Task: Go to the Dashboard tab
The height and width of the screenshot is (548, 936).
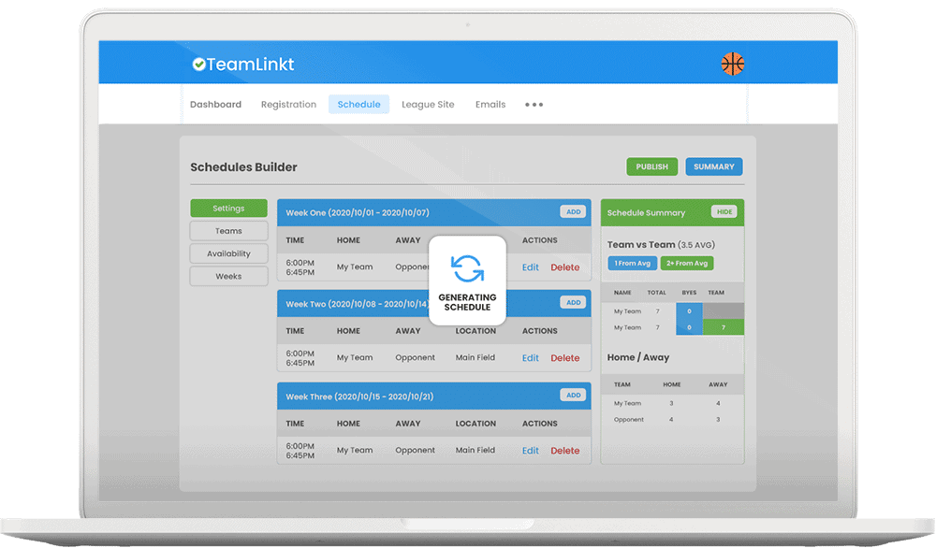Action: [215, 105]
